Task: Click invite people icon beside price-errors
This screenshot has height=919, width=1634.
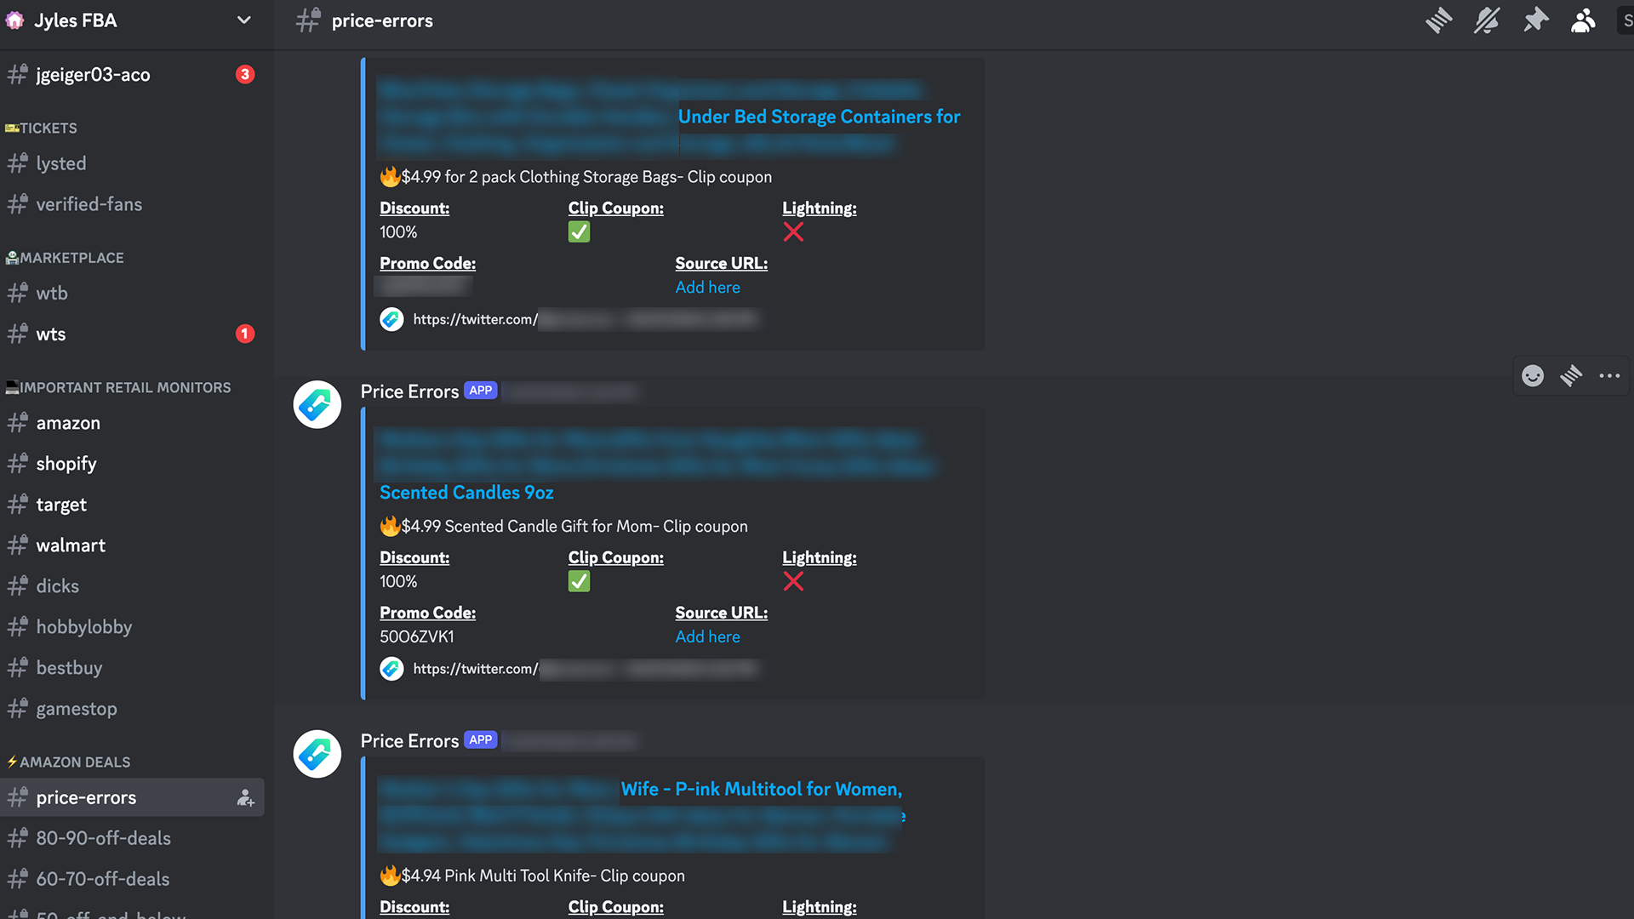Action: coord(245,798)
